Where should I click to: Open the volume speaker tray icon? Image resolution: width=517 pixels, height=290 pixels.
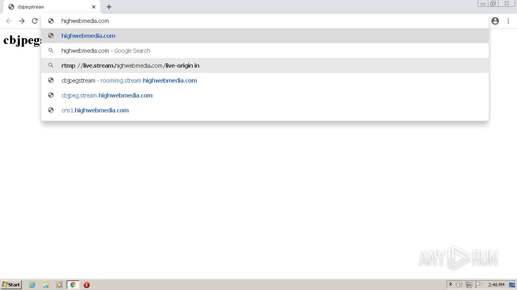click(459, 285)
